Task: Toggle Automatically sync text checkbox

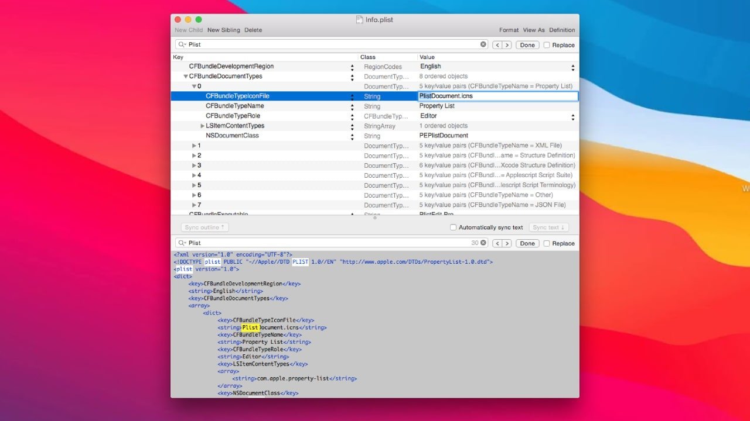Action: 453,227
